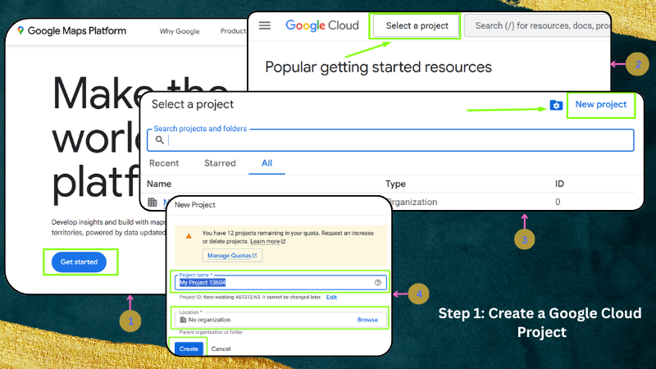The width and height of the screenshot is (656, 369).
Task: Click the ID column header
Action: 559,184
